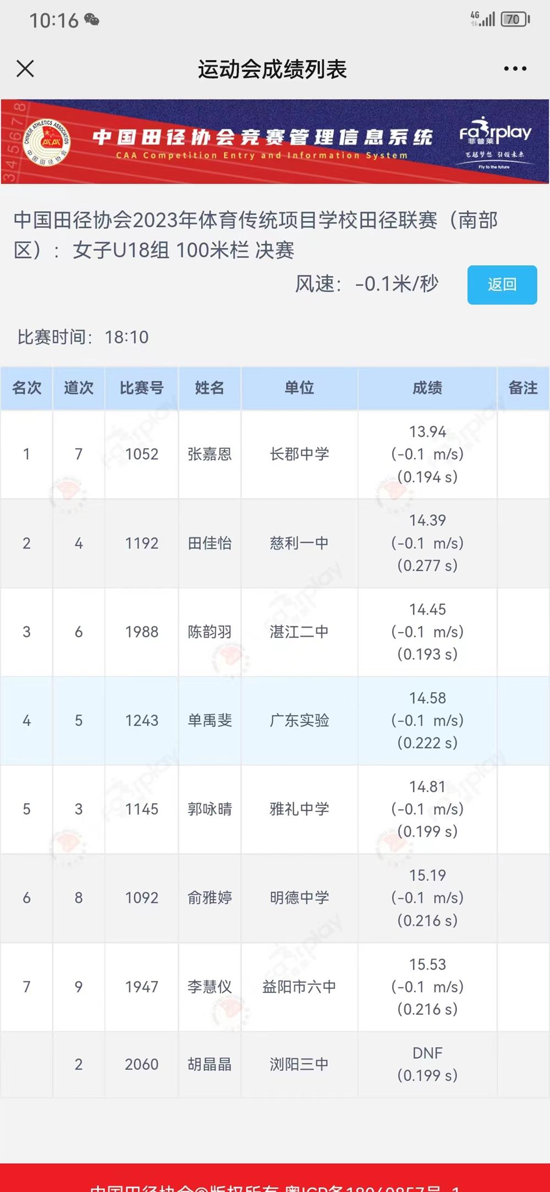
Task: Tap the school name 雅礼中学
Action: click(299, 809)
